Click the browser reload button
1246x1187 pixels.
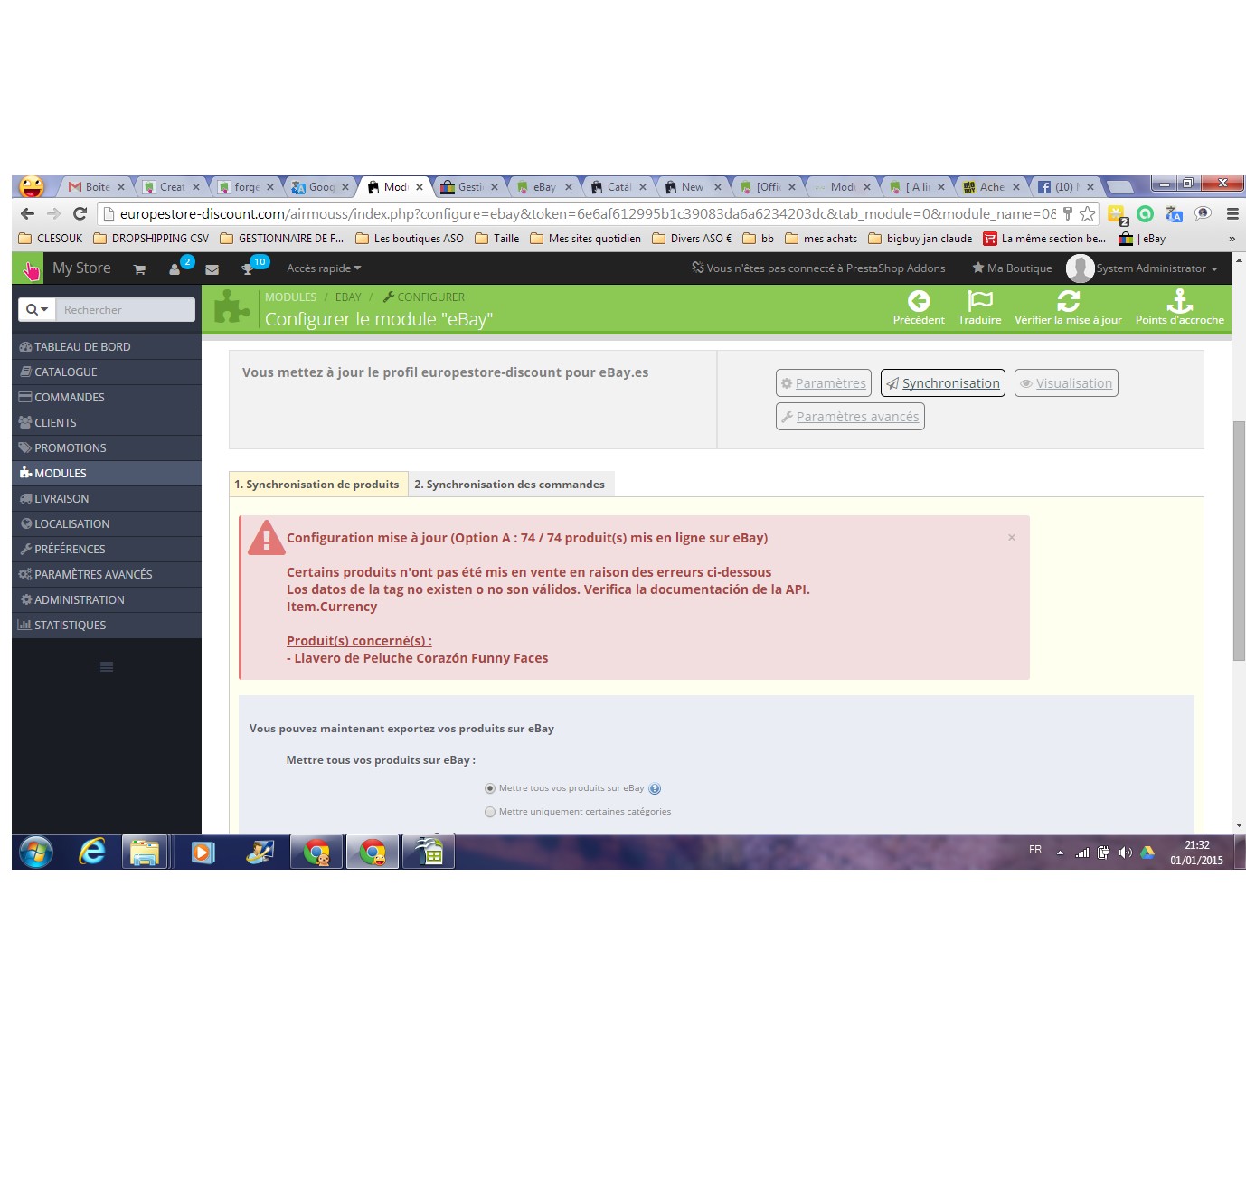(x=80, y=214)
